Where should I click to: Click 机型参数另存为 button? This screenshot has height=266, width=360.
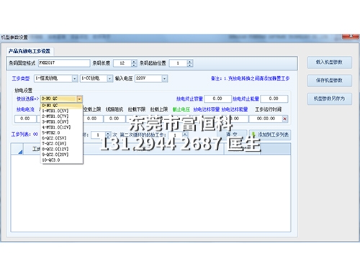[x=330, y=98]
